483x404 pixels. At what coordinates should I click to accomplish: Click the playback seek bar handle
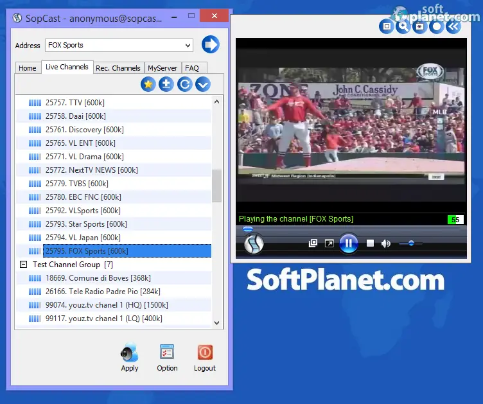pyautogui.click(x=248, y=229)
